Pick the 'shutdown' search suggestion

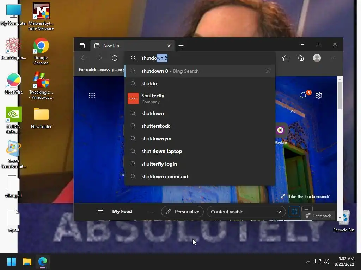tap(200, 114)
